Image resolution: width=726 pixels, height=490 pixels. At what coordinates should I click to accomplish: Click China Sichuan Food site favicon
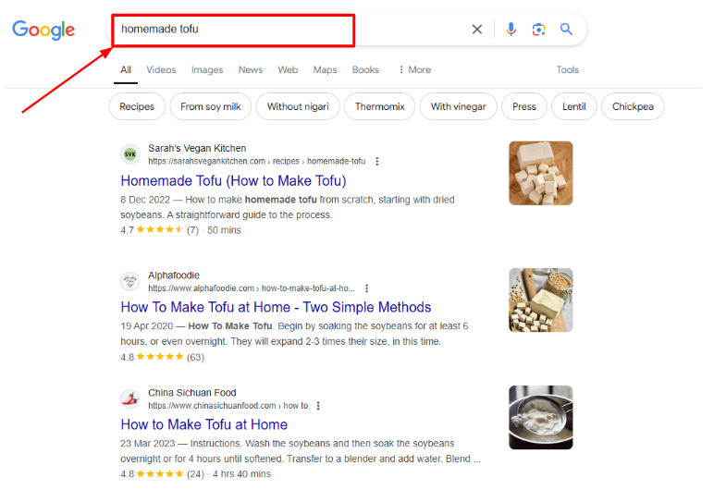(130, 398)
